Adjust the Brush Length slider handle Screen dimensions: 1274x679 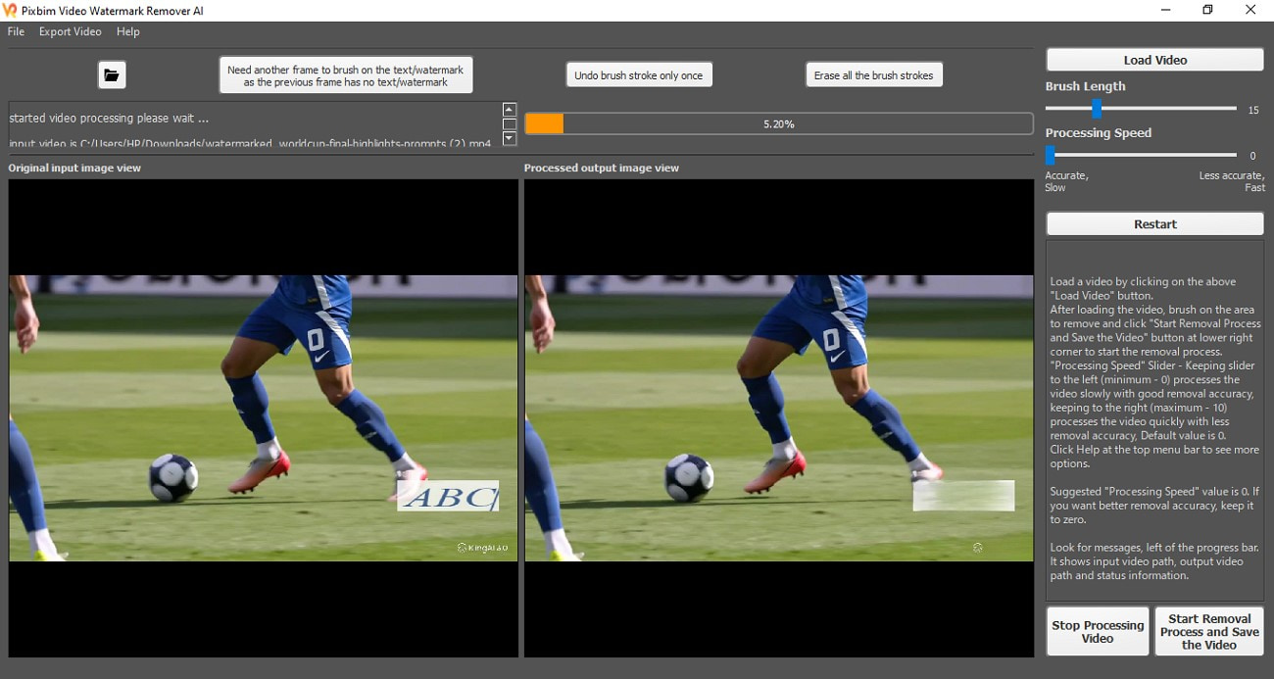point(1097,109)
